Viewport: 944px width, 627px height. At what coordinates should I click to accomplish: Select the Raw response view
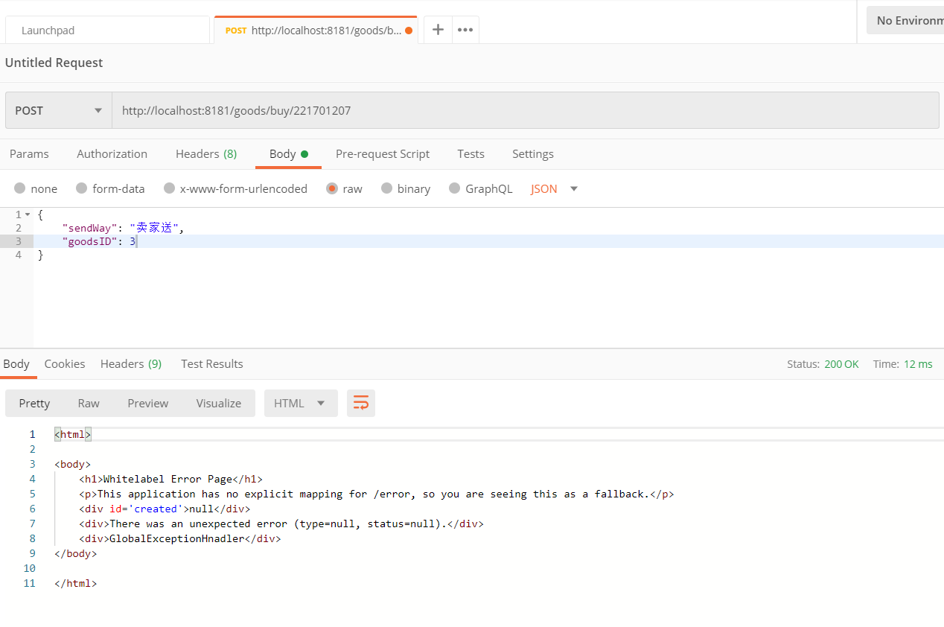pyautogui.click(x=89, y=403)
